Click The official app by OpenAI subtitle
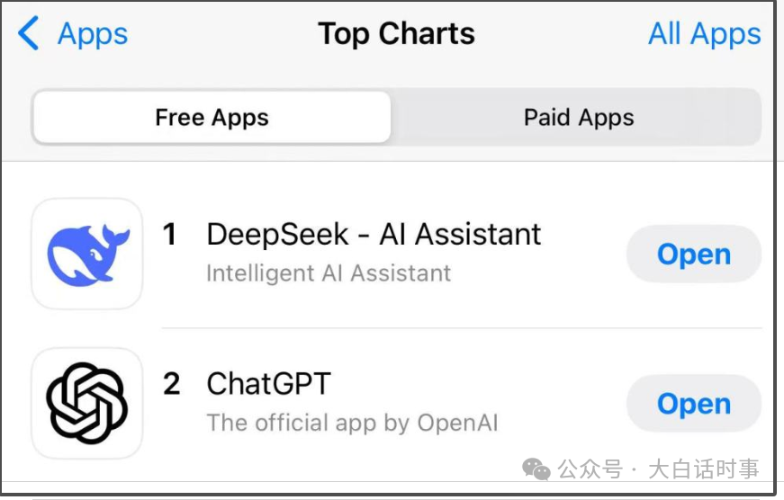Image resolution: width=784 pixels, height=500 pixels. 352,423
